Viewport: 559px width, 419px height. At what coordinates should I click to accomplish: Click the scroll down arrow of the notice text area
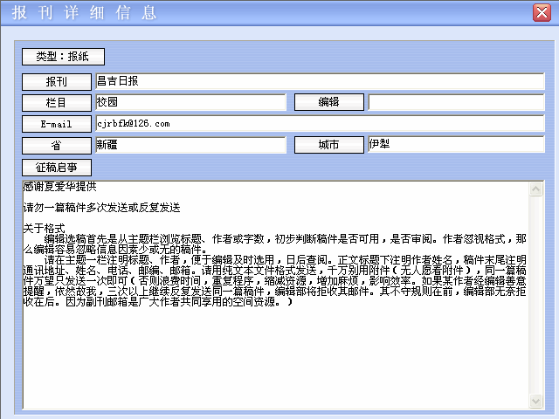[535, 401]
